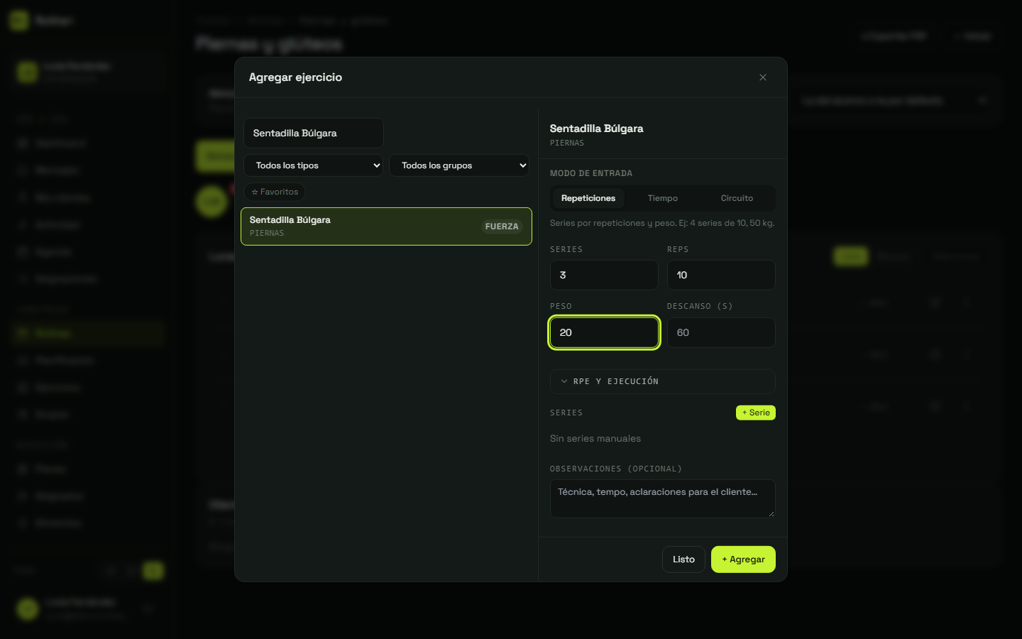Add the exercise with + Agregar

click(743, 559)
